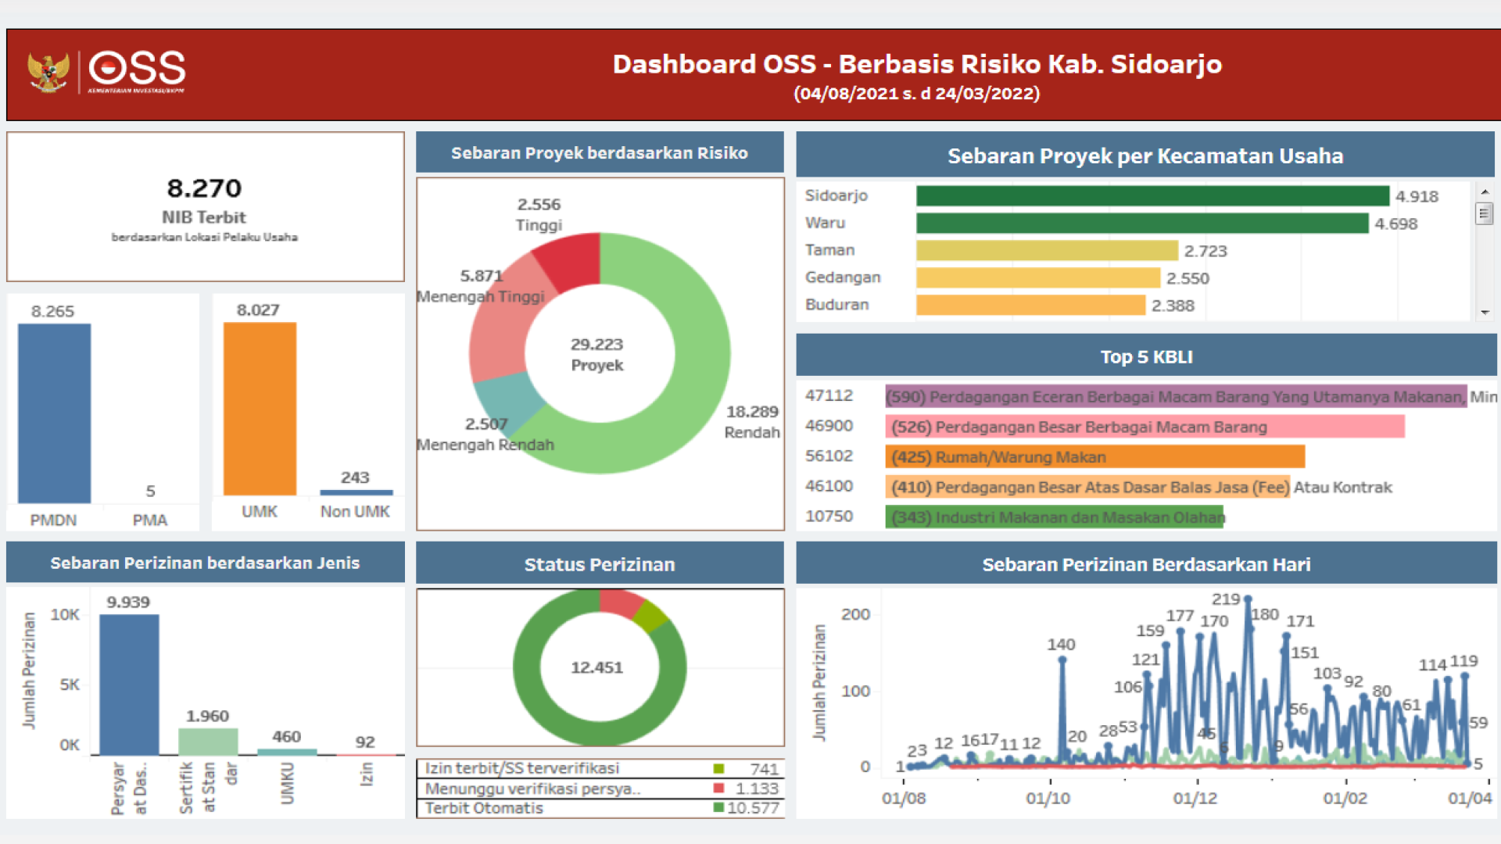Select the Sidoarjo bar in Kecamatan chart
Image resolution: width=1501 pixels, height=844 pixels.
click(1152, 196)
